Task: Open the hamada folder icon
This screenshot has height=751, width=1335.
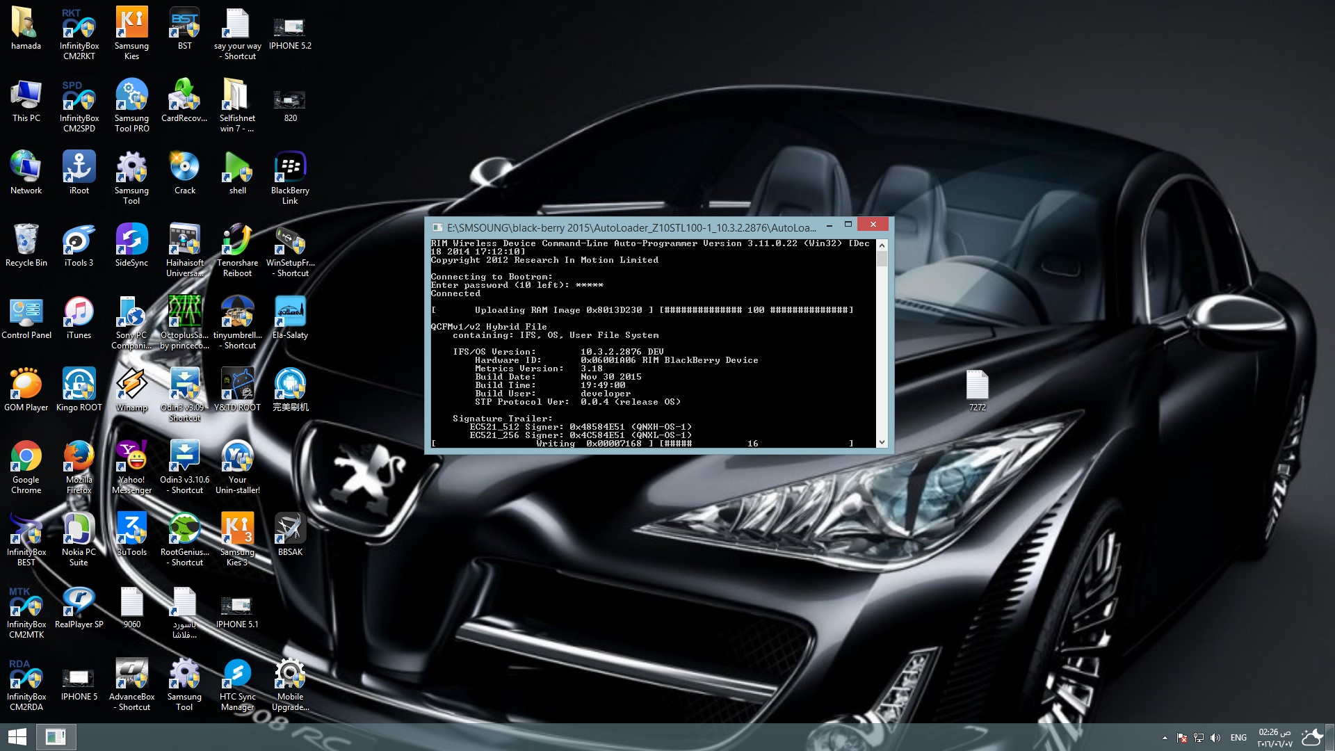Action: (x=26, y=29)
